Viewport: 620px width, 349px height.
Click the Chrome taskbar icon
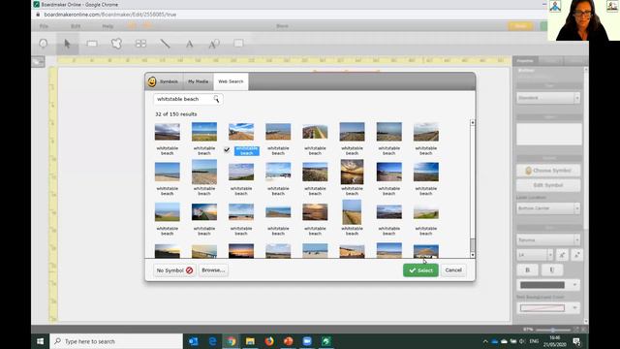[232, 341]
